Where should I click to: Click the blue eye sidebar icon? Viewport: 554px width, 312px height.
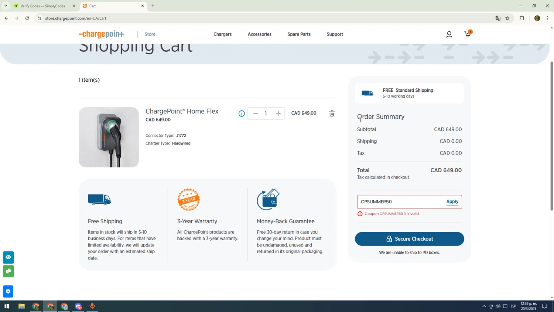click(8, 257)
